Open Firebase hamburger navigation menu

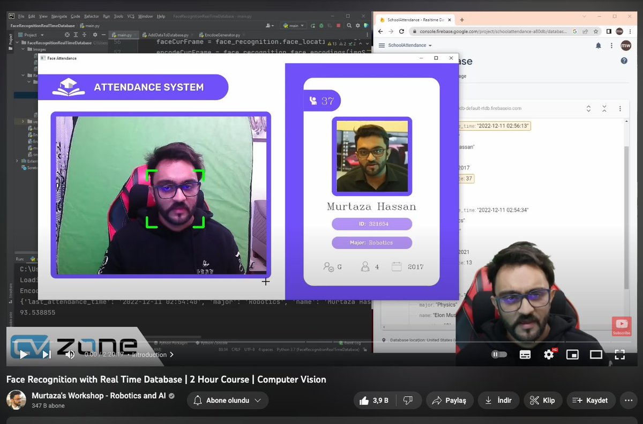pyautogui.click(x=382, y=46)
